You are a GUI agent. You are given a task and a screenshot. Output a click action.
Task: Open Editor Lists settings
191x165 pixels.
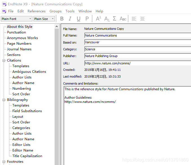(21, 145)
